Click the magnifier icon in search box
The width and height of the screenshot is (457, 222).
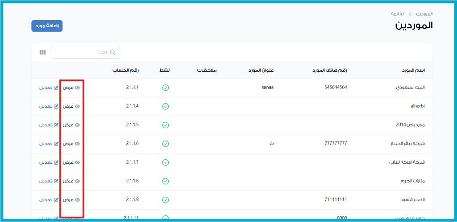[x=112, y=52]
